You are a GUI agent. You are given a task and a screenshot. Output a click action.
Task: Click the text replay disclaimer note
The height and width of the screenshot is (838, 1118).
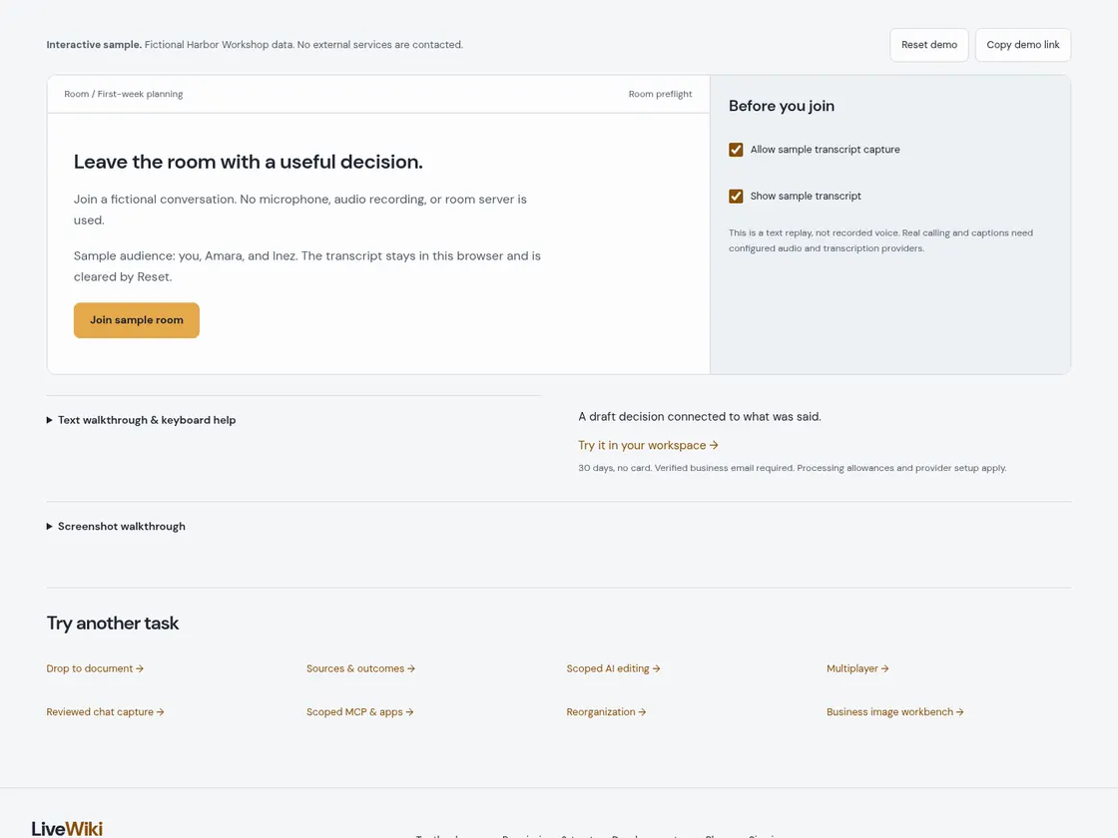(880, 240)
